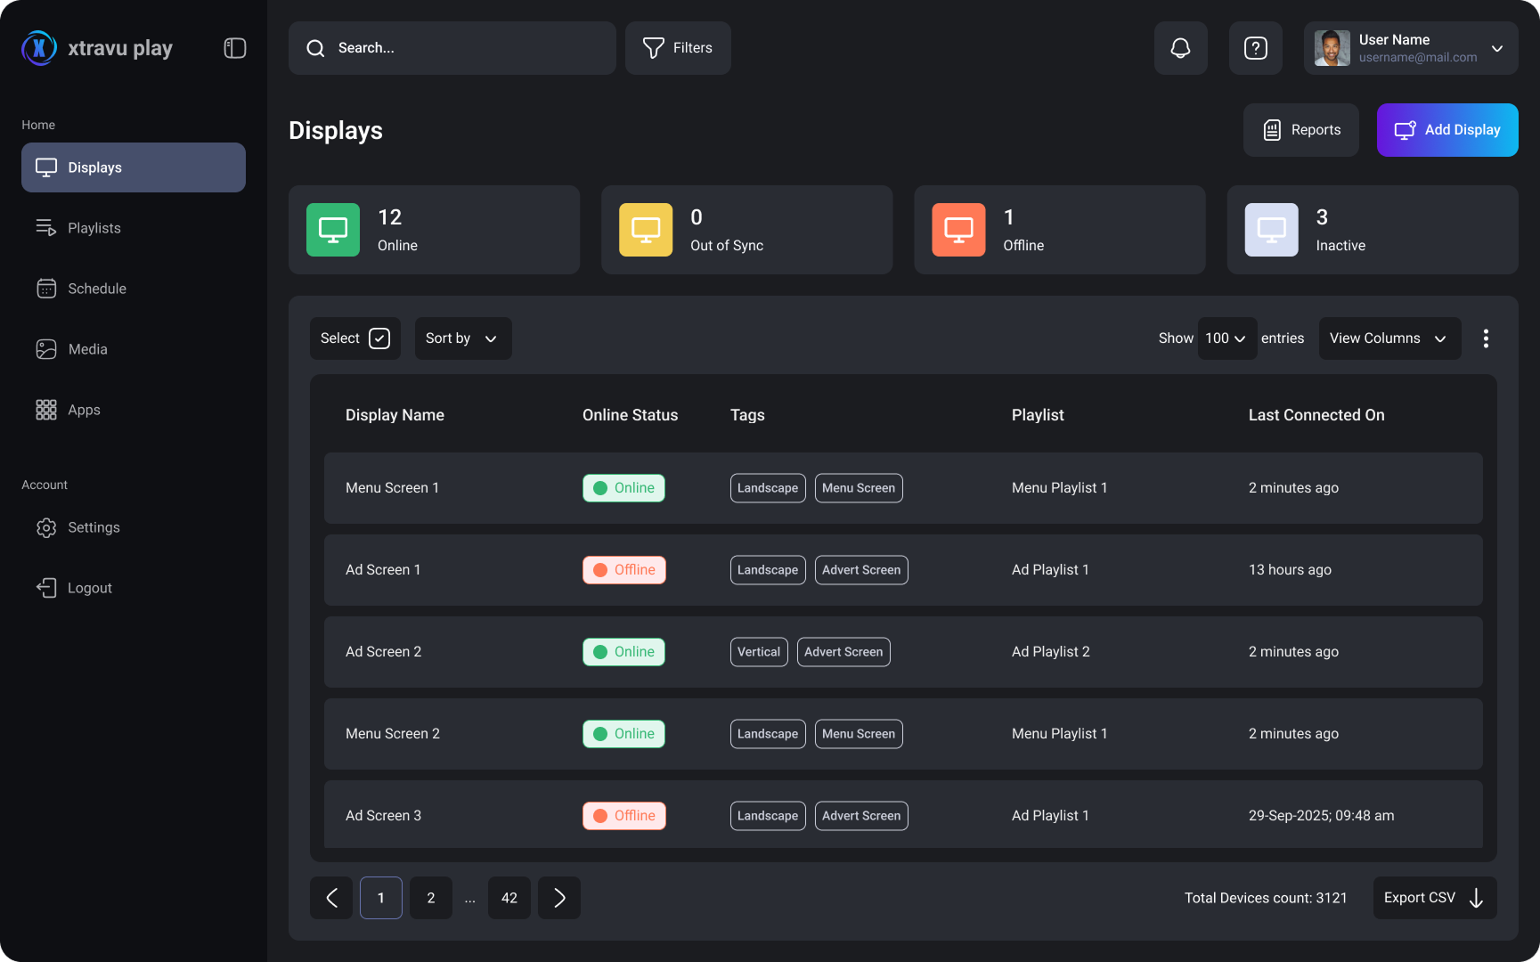Click the Media image icon
This screenshot has width=1540, height=962.
[x=46, y=349]
